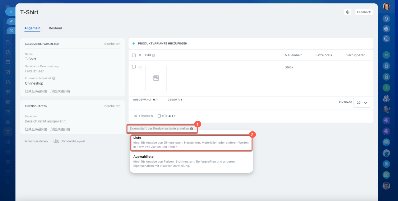Click the empty product image placeholder
This screenshot has width=398, height=201.
156,78
